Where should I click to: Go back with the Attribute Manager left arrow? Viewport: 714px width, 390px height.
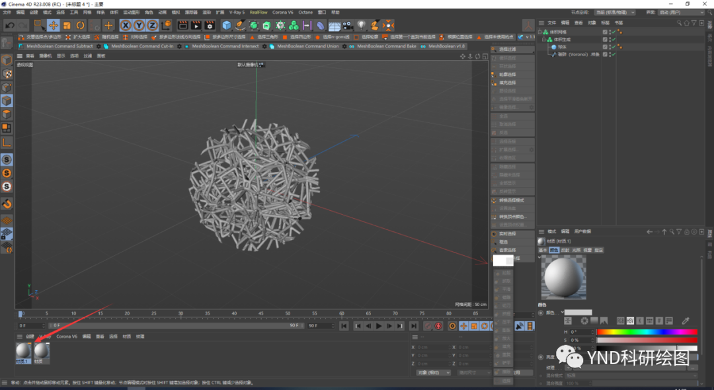pos(649,231)
